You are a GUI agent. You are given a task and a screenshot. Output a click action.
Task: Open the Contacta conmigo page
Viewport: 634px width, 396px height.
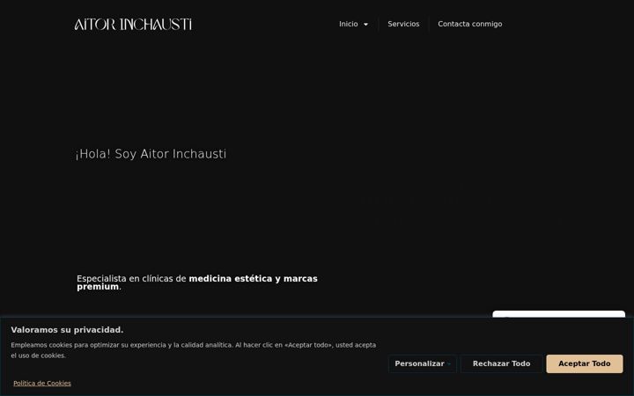coord(470,25)
